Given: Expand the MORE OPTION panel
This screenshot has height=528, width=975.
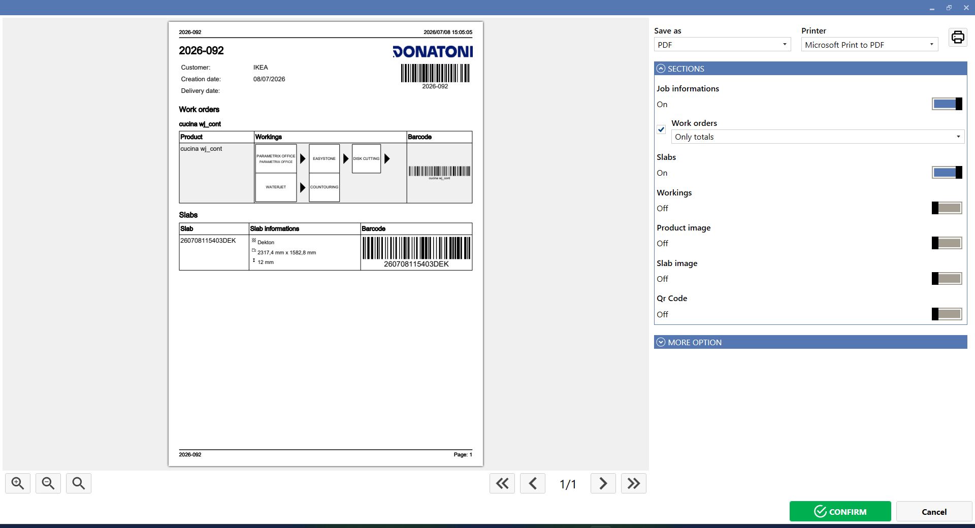Looking at the screenshot, I should [x=810, y=342].
